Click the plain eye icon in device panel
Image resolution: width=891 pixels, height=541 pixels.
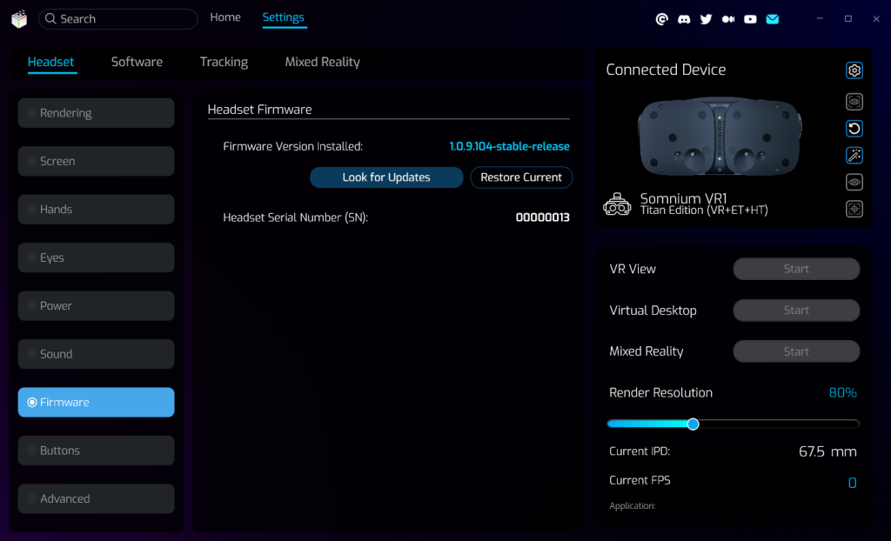pos(854,182)
